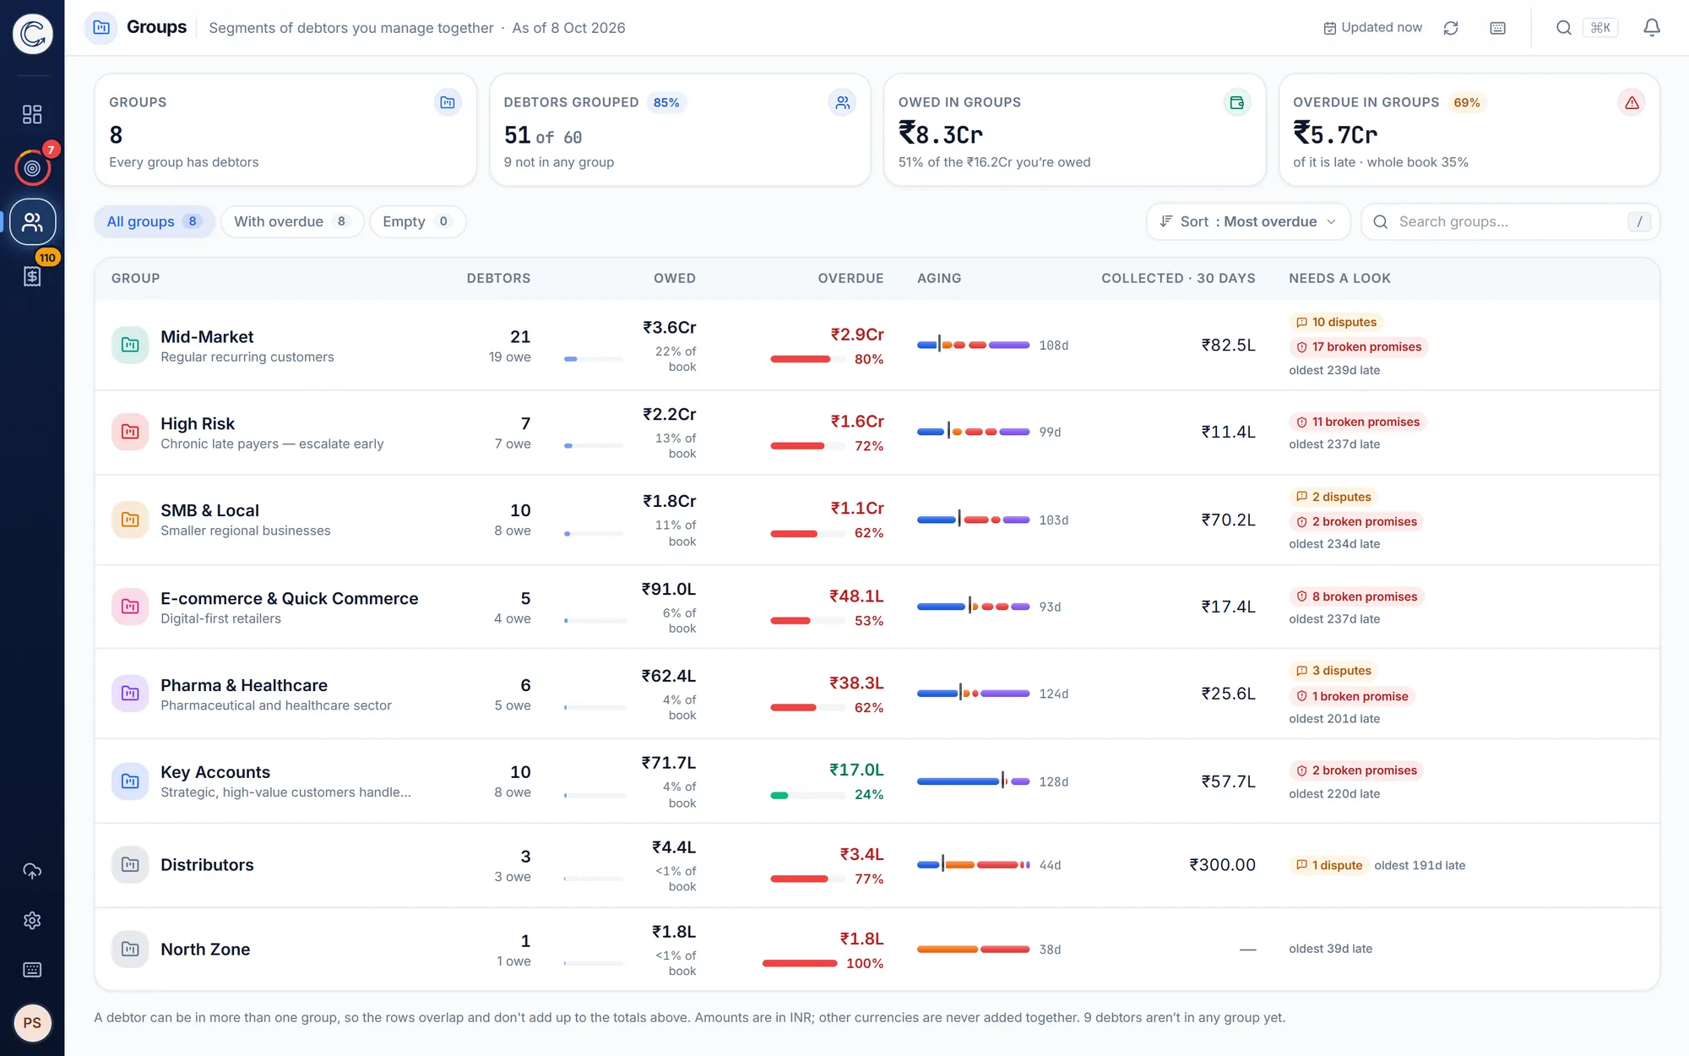Screen dimensions: 1689x1056
Task: Click the Mid-Market aging bar
Action: click(x=973, y=345)
